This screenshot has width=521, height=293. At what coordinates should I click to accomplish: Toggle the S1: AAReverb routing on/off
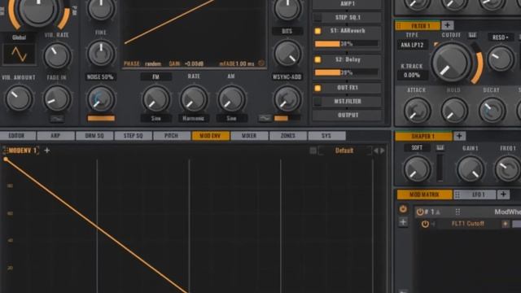[x=317, y=31]
